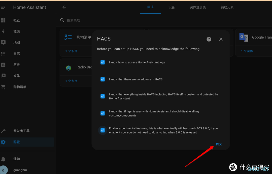Click the Google Tran... card title
This screenshot has height=174, width=272.
(262, 37)
